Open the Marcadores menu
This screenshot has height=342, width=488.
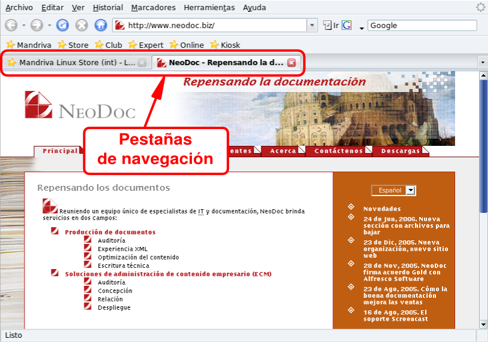tap(153, 7)
